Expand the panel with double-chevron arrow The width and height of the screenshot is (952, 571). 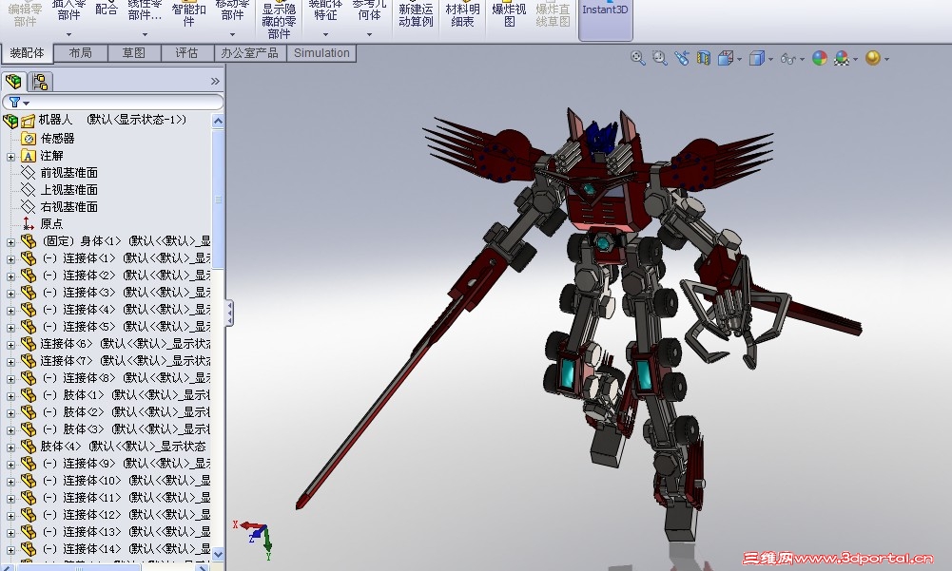215,82
